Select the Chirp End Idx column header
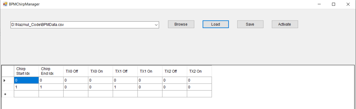The width and height of the screenshot is (356, 109). (x=51, y=71)
